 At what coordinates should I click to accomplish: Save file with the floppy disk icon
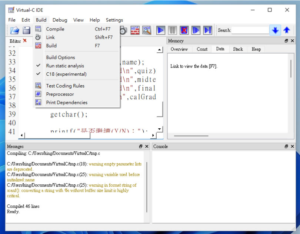point(26,30)
